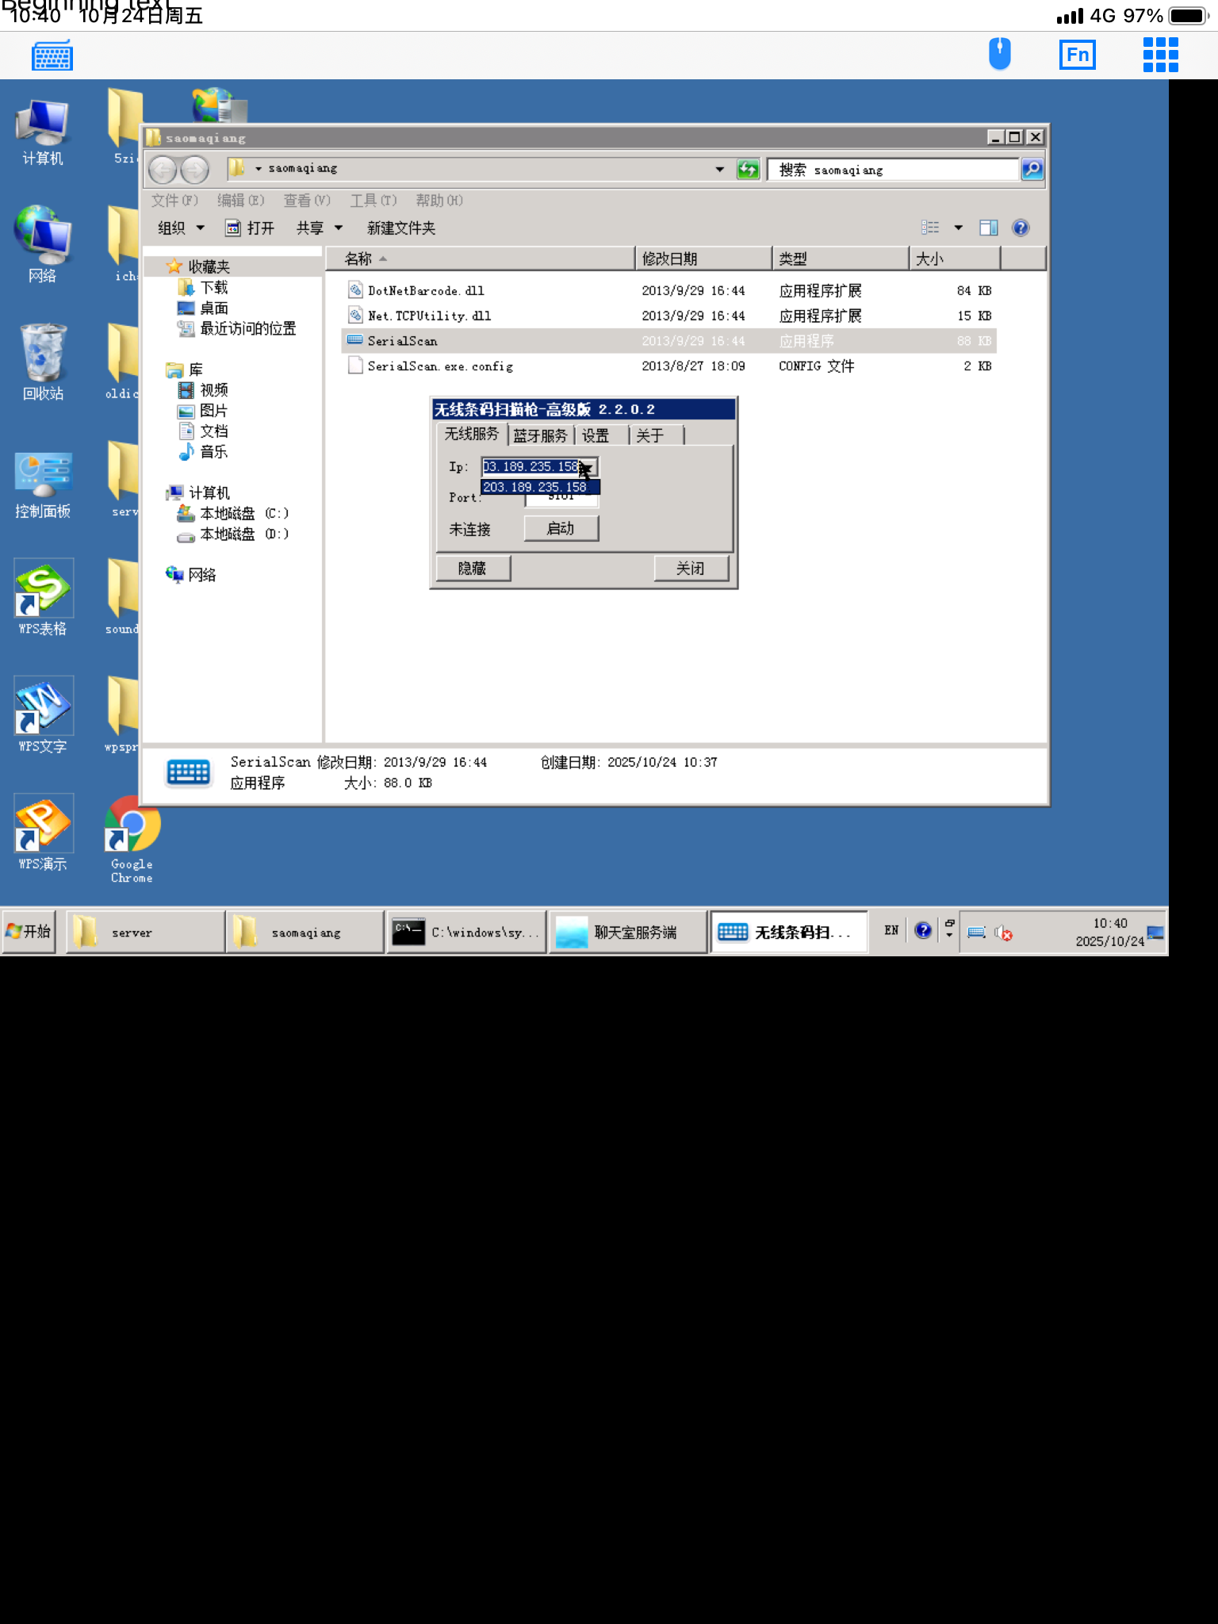Switch to the 蓝牙服务 tab
The height and width of the screenshot is (1624, 1218).
[541, 435]
